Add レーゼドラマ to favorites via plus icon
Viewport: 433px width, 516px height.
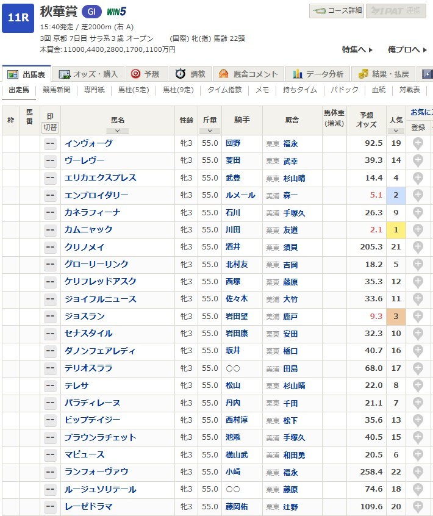(418, 507)
